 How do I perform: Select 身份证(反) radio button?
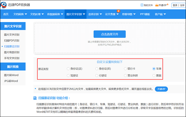(x=97, y=69)
